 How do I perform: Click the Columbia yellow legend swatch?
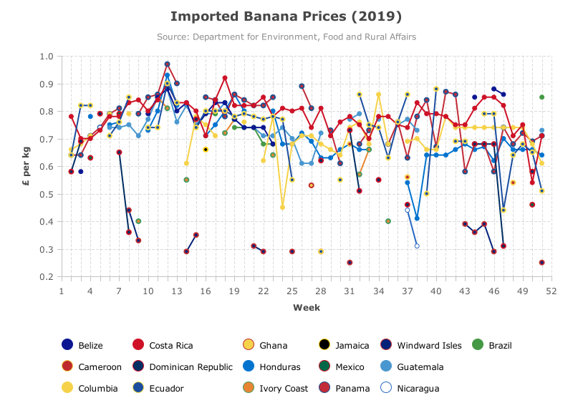pos(67,387)
